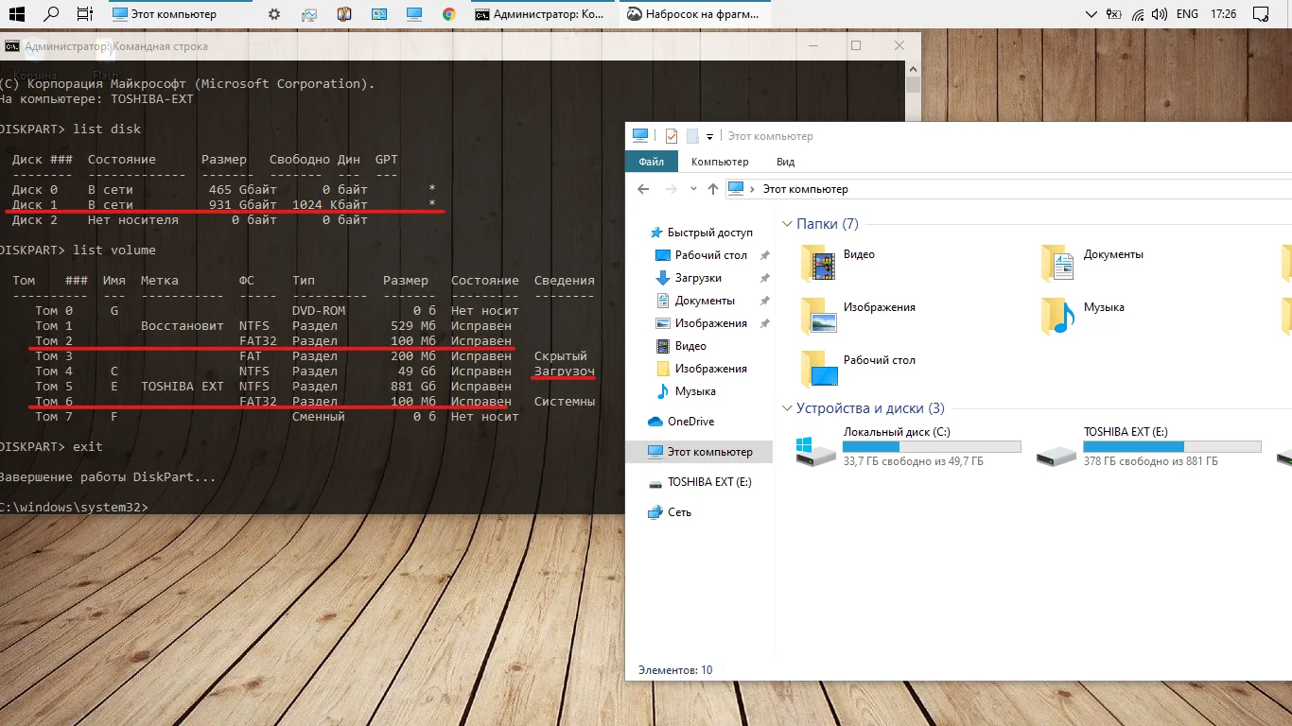Open the recent locations dropdown arrow

click(692, 189)
